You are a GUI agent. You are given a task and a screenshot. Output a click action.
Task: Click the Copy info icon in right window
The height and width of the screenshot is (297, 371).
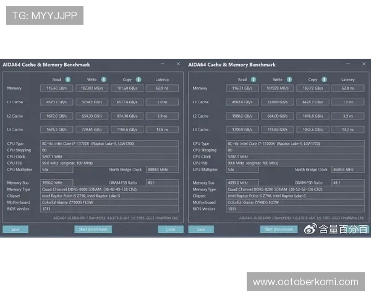(324, 80)
